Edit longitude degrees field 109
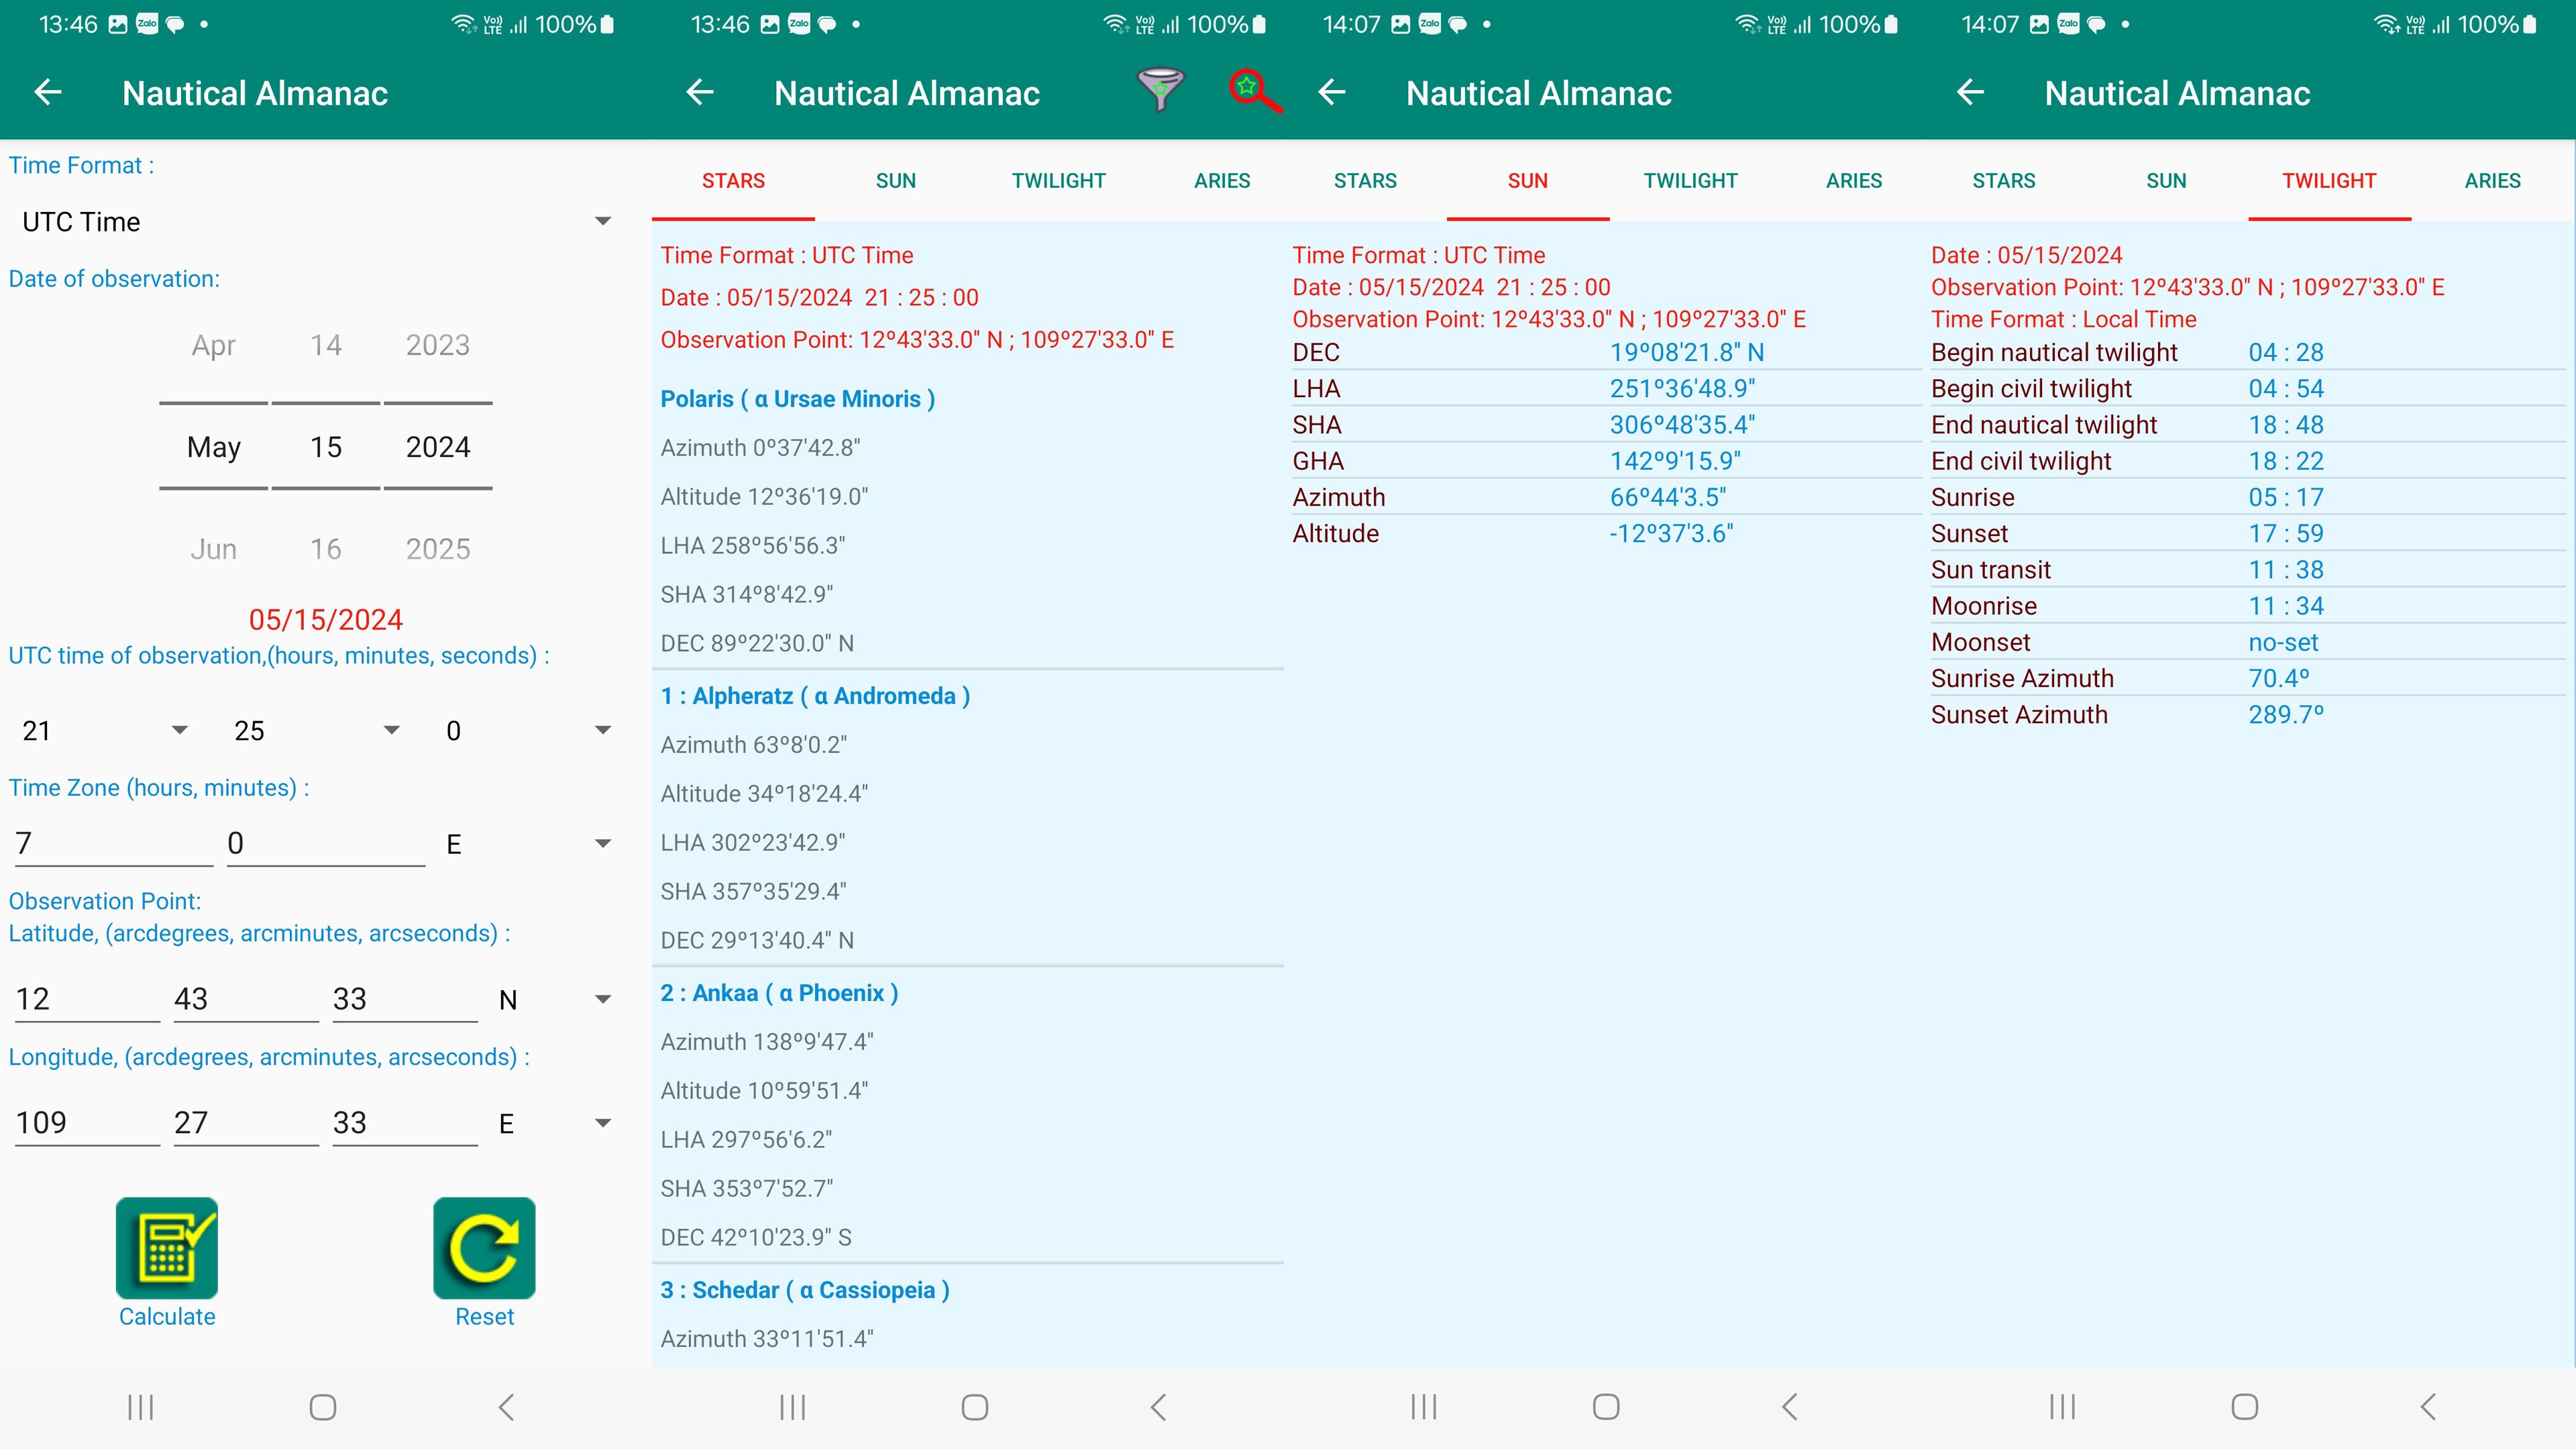 pyautogui.click(x=87, y=1123)
